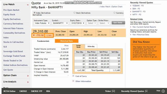Open the Expiry Date 31OCT2019 dropdown
Viewport: 167px width, 94px height.
[x=77, y=23]
